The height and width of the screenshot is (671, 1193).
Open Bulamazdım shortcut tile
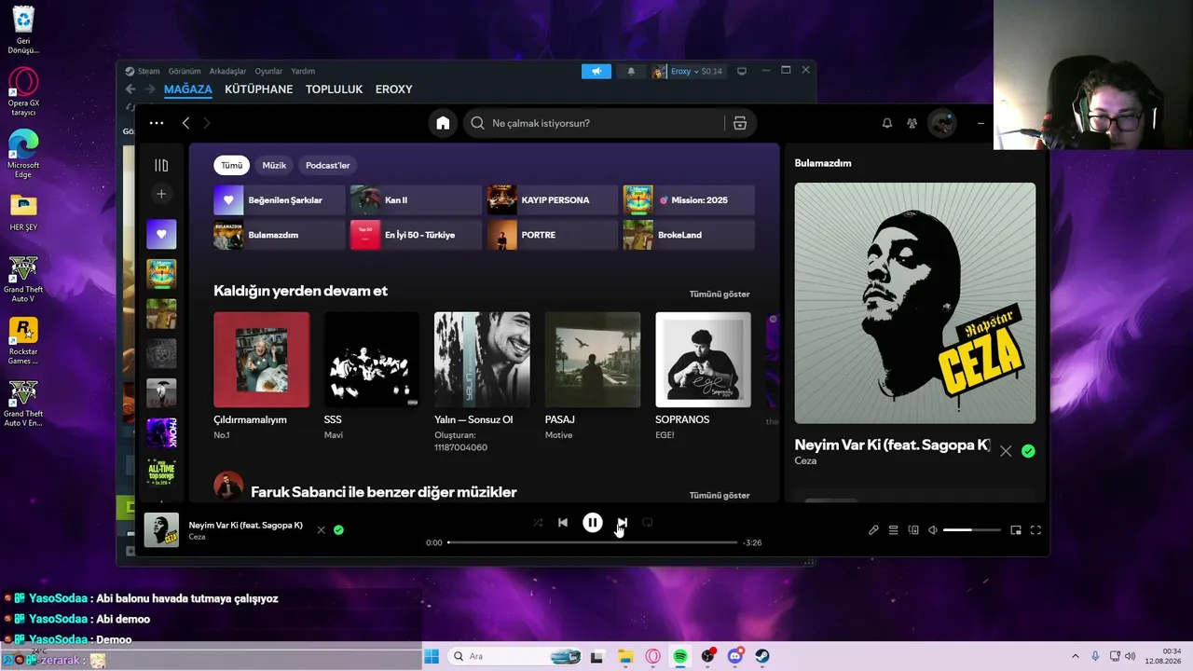(x=280, y=235)
